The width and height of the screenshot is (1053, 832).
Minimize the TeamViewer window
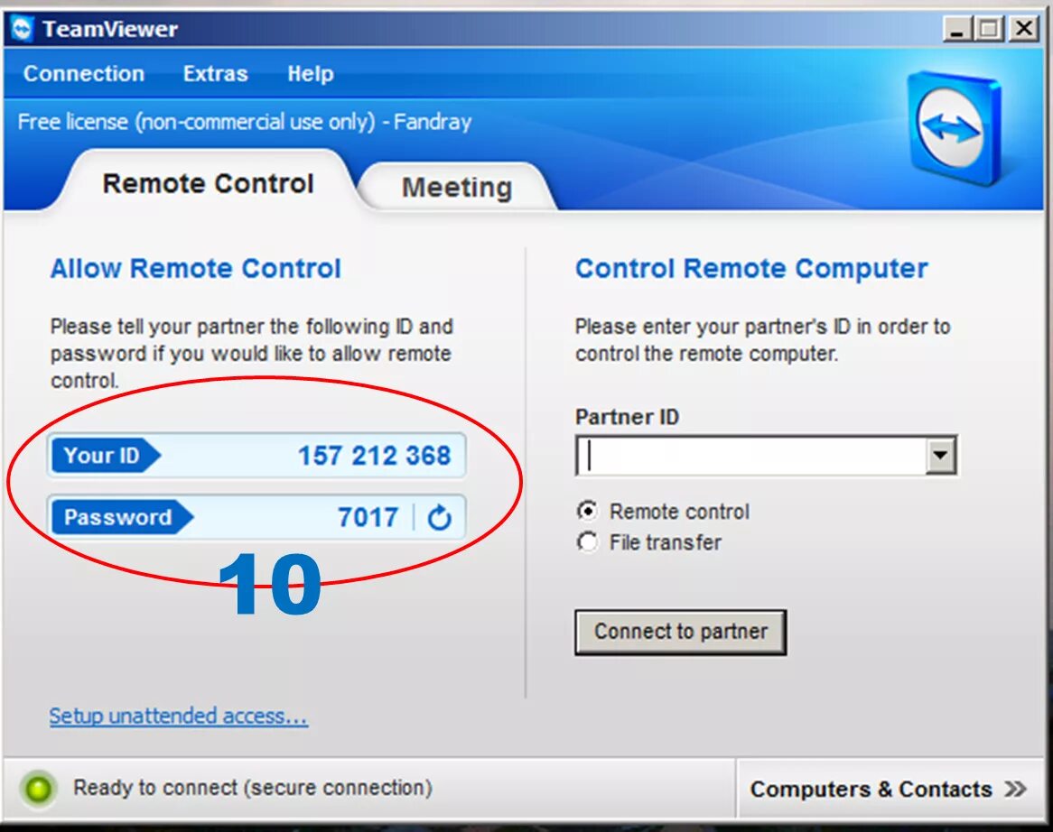[x=957, y=29]
